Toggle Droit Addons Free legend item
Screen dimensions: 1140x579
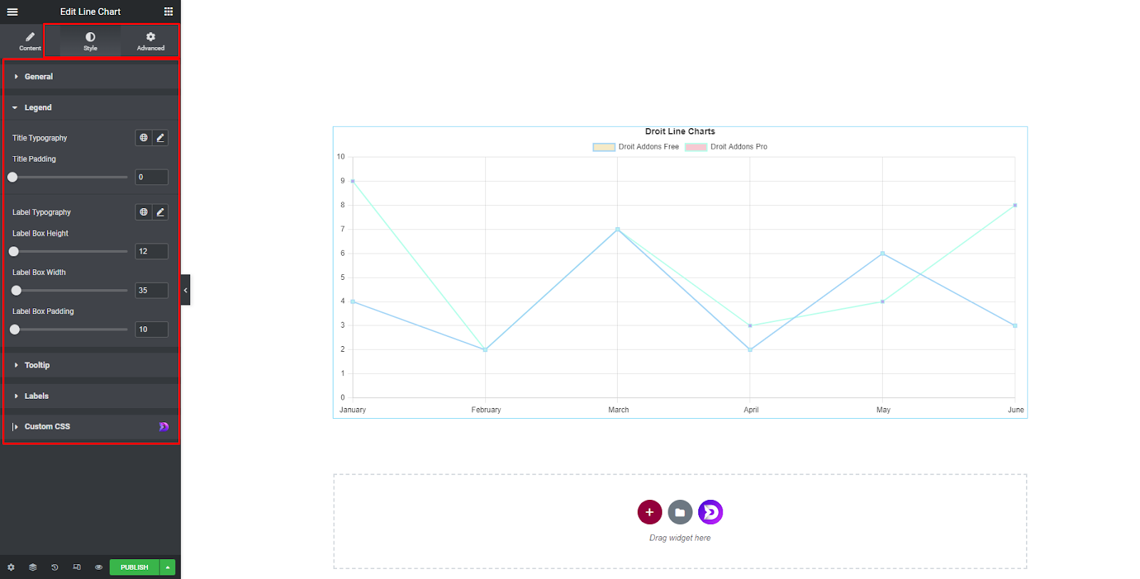click(636, 147)
